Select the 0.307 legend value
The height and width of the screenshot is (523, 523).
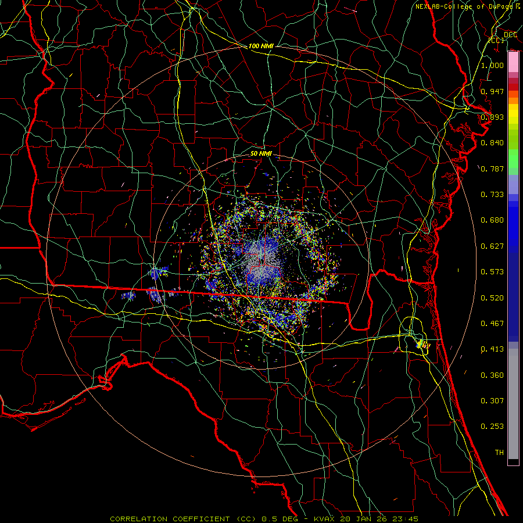[x=492, y=401]
